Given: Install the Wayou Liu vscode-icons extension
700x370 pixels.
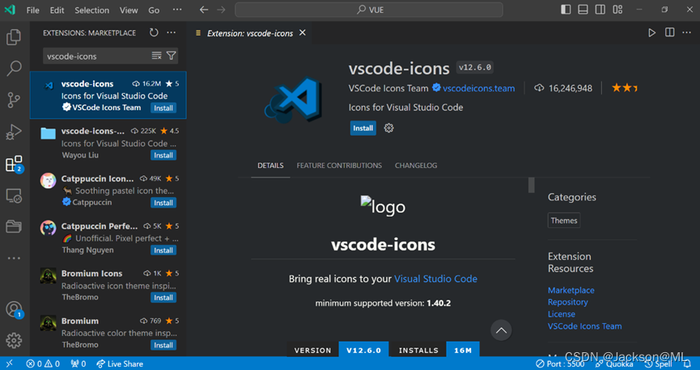Looking at the screenshot, I should [x=163, y=155].
